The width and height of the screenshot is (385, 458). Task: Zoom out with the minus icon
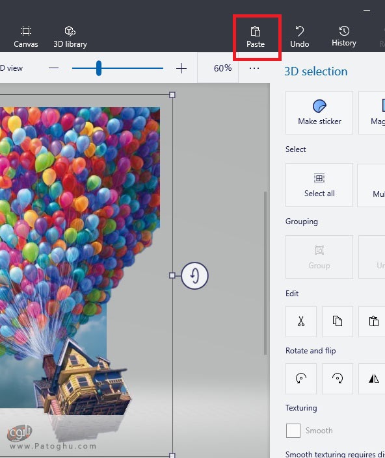pyautogui.click(x=54, y=68)
